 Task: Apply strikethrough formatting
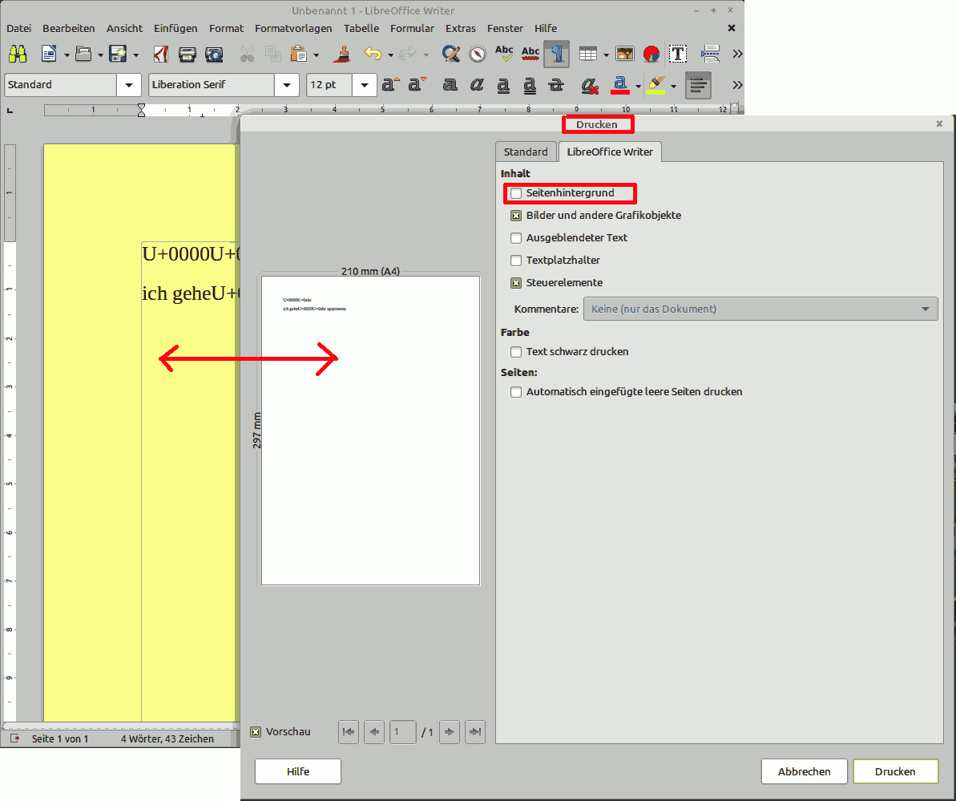tap(556, 85)
